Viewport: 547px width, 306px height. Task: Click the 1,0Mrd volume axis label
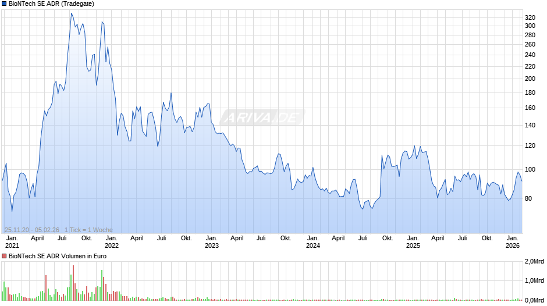pos(534,281)
